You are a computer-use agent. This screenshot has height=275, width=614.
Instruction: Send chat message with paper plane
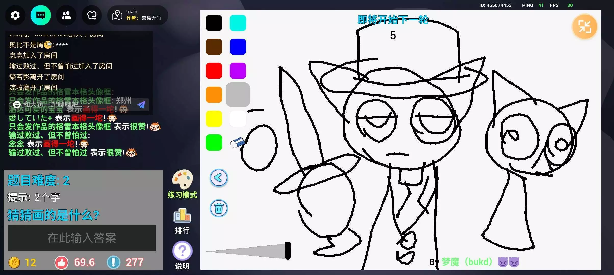141,104
